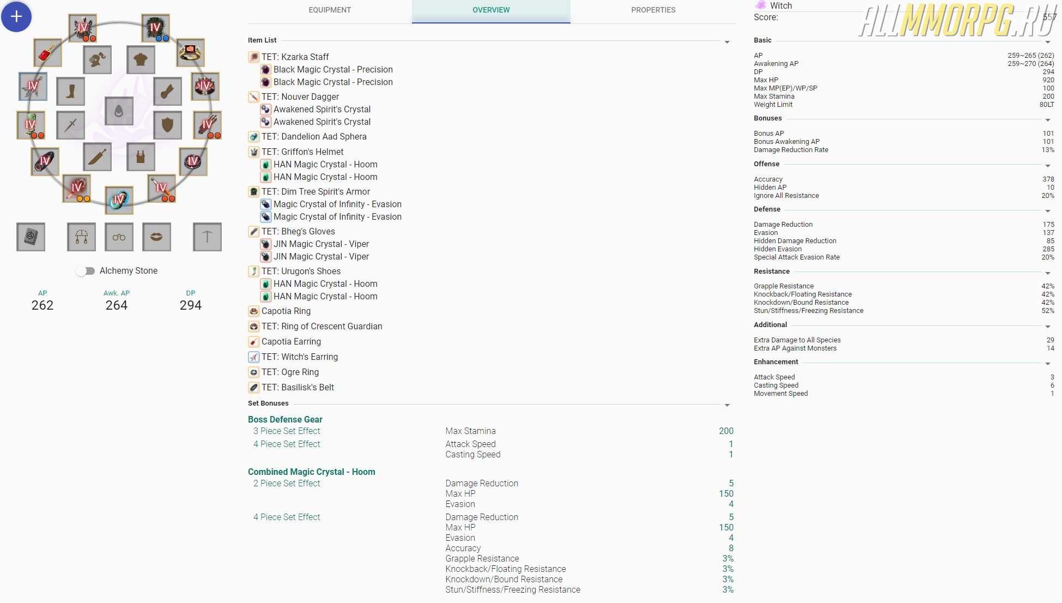1062x603 pixels.
Task: Switch to the Overview tab
Action: (491, 10)
